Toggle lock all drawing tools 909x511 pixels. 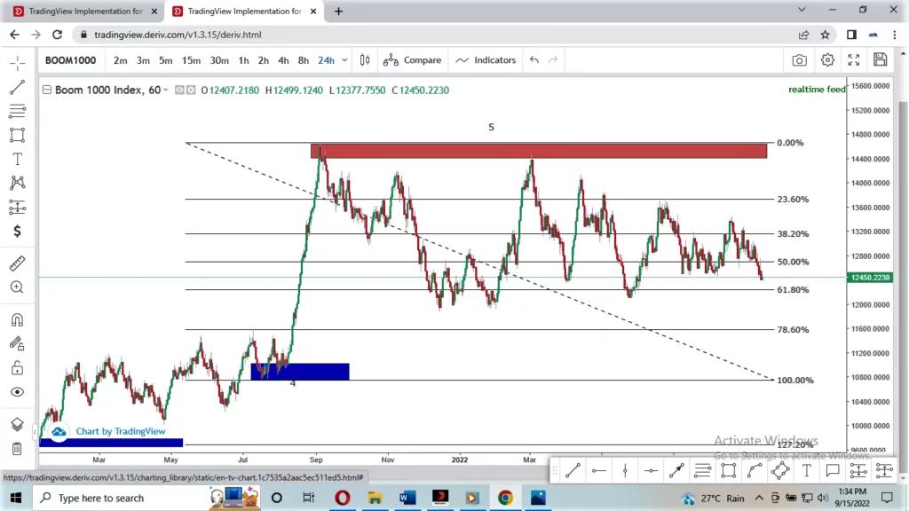pyautogui.click(x=18, y=368)
